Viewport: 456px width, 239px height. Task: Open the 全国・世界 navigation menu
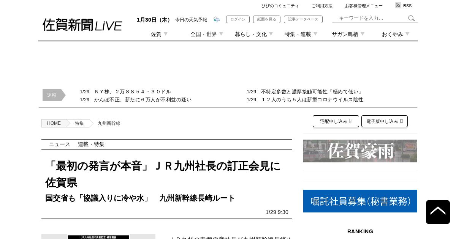[204, 34]
